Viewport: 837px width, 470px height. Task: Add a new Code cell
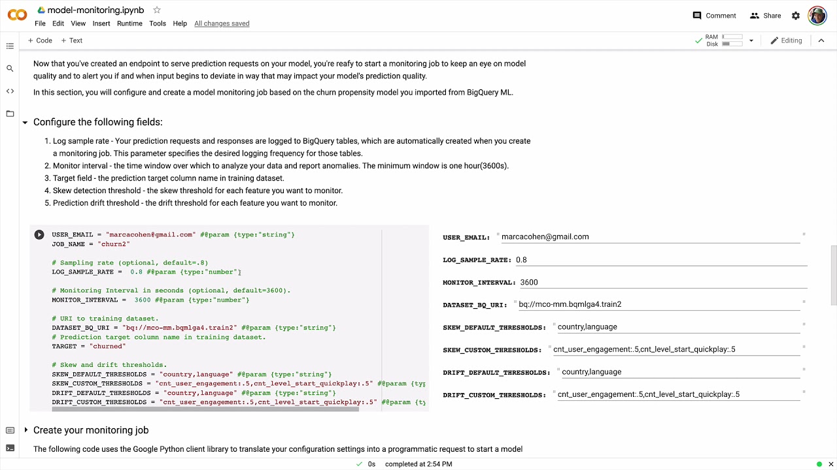click(40, 40)
